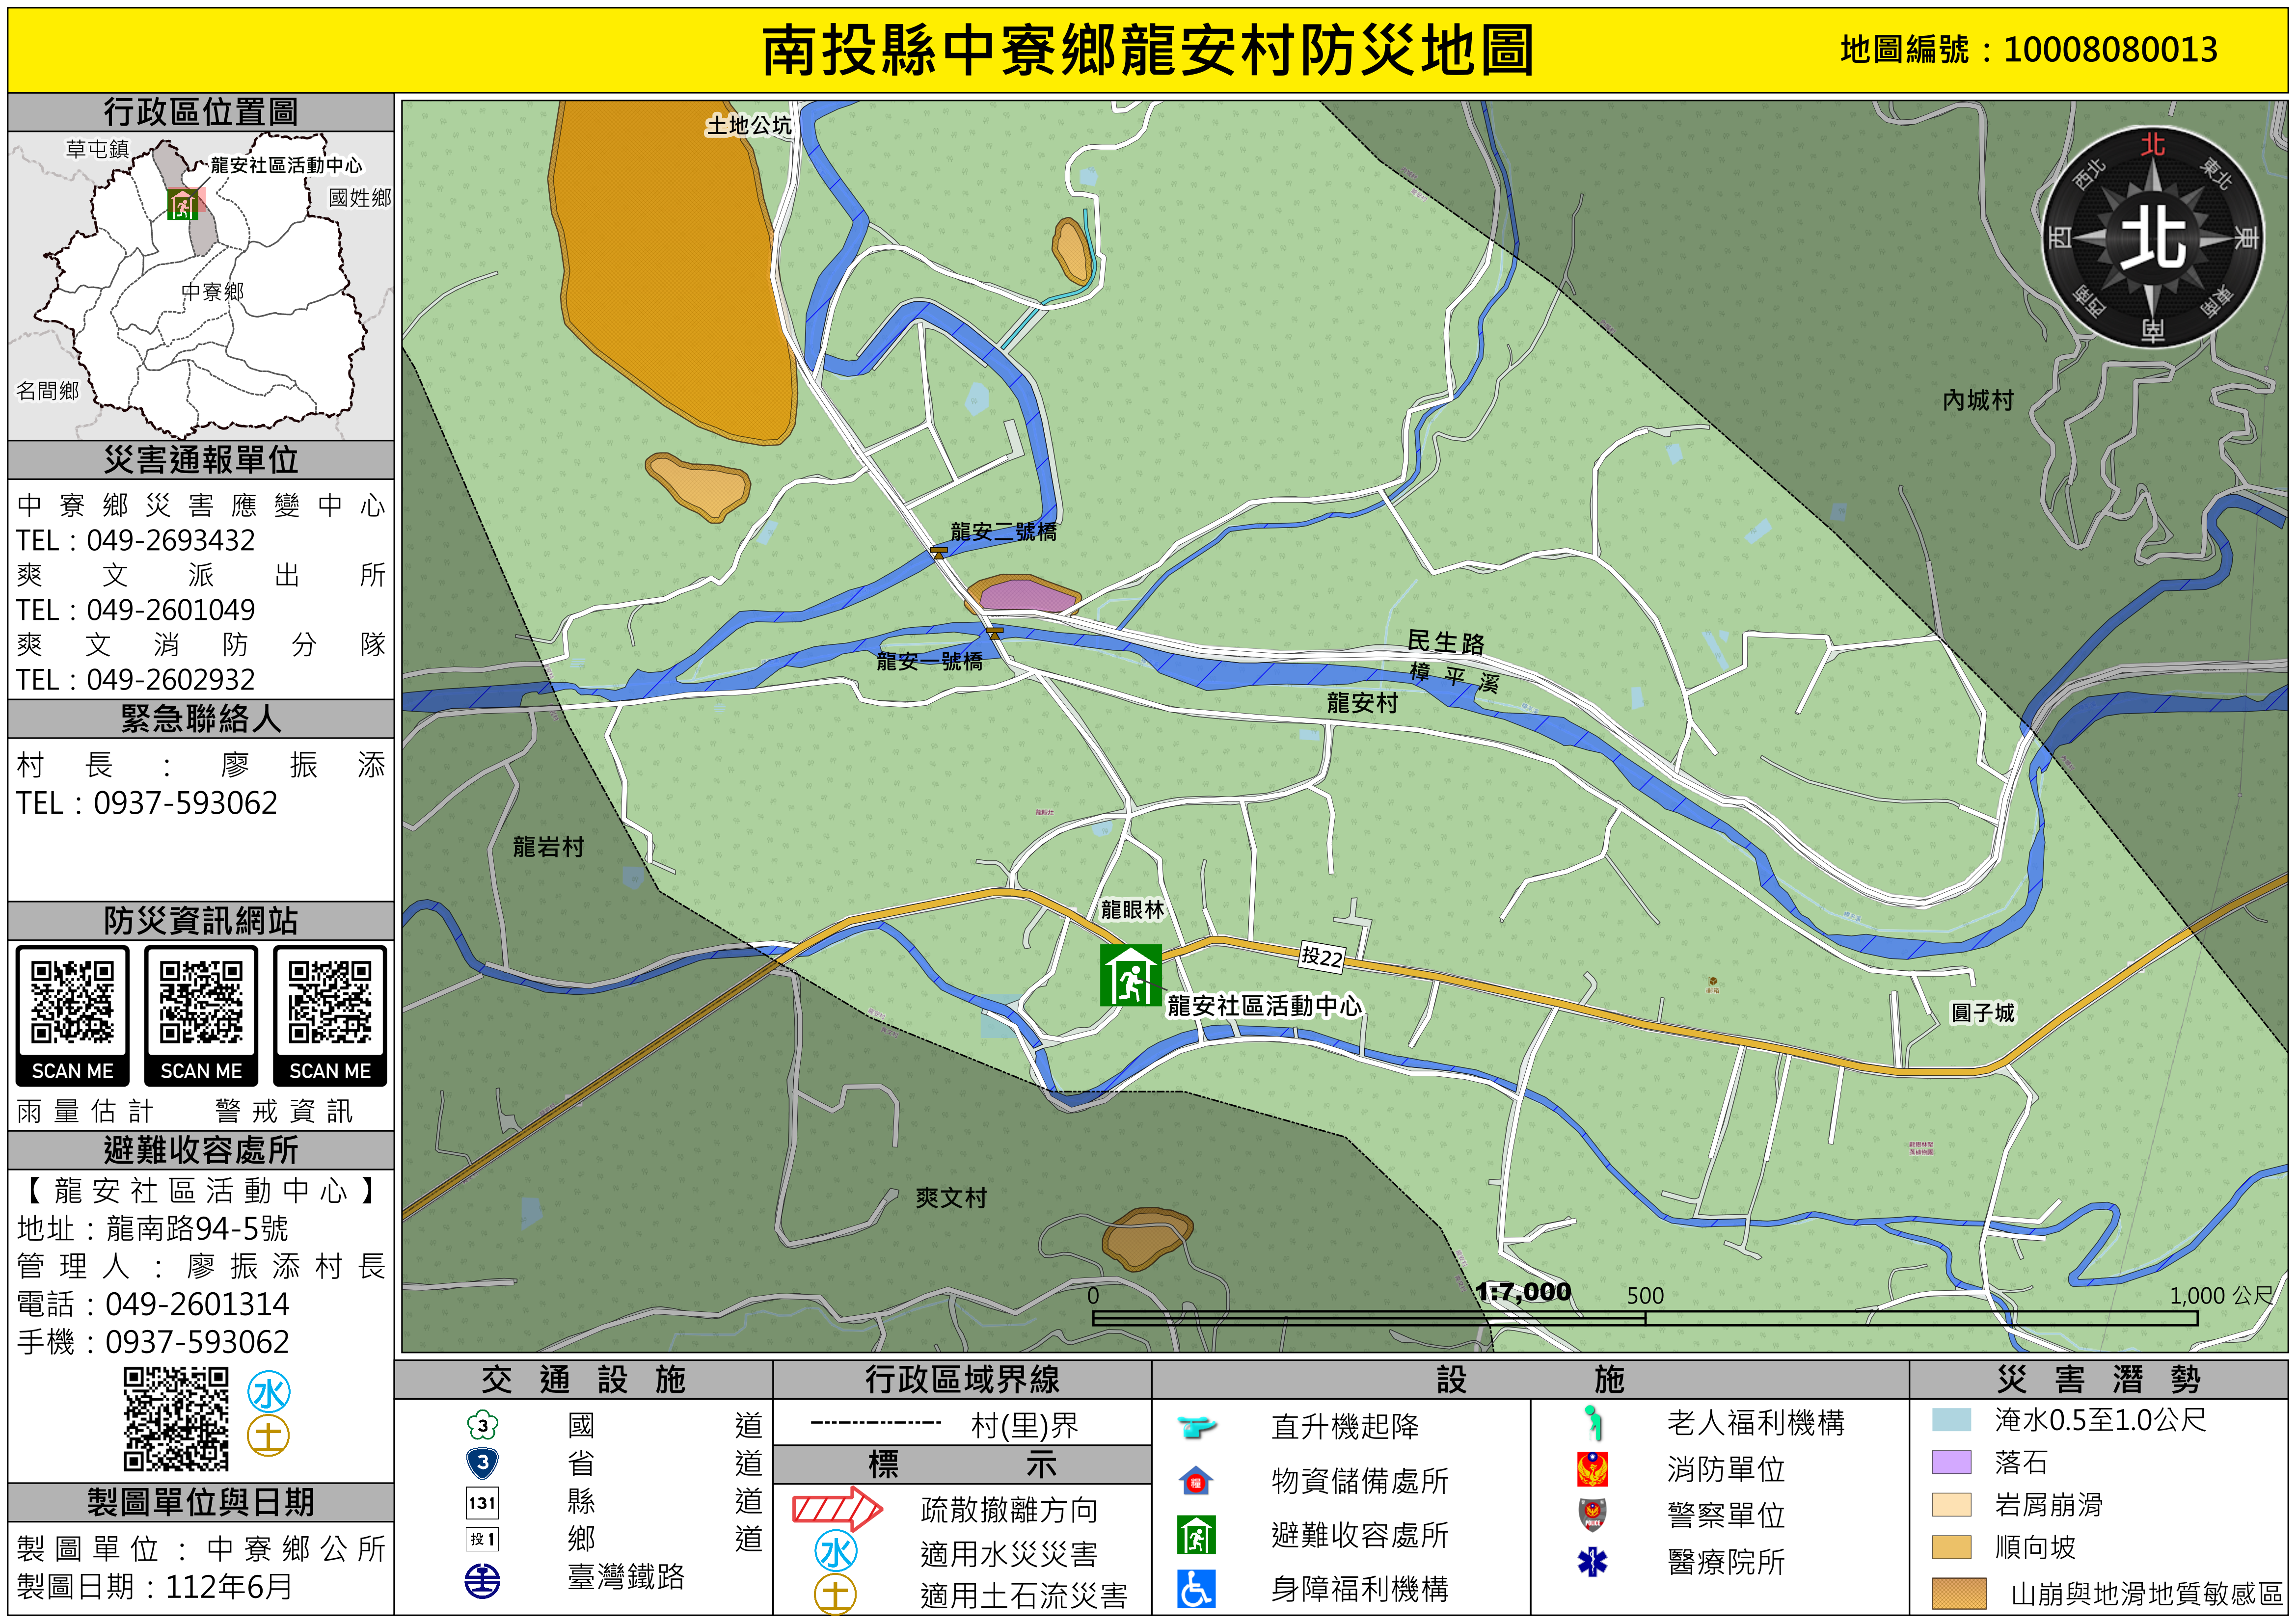Click the 龍安二號橋 bridge label
This screenshot has width=2296, height=1623.
(1003, 531)
